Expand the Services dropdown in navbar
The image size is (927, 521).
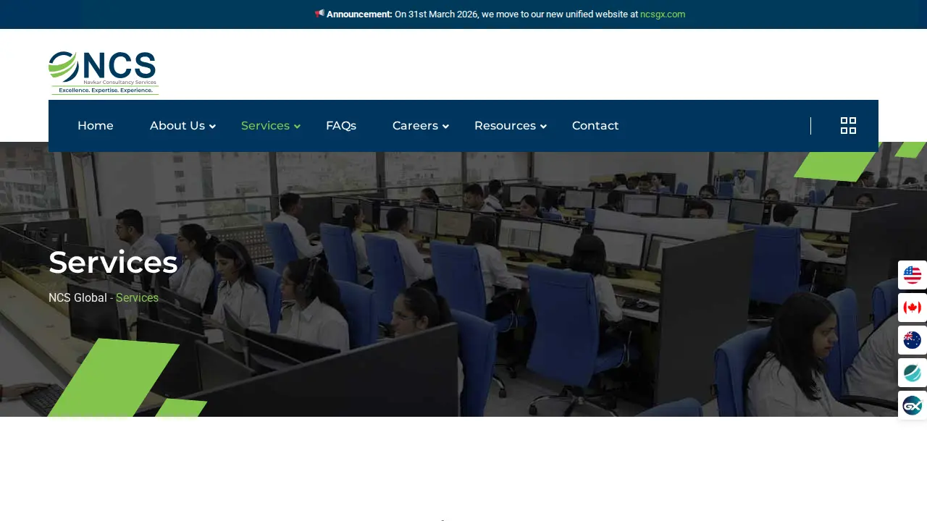click(270, 126)
